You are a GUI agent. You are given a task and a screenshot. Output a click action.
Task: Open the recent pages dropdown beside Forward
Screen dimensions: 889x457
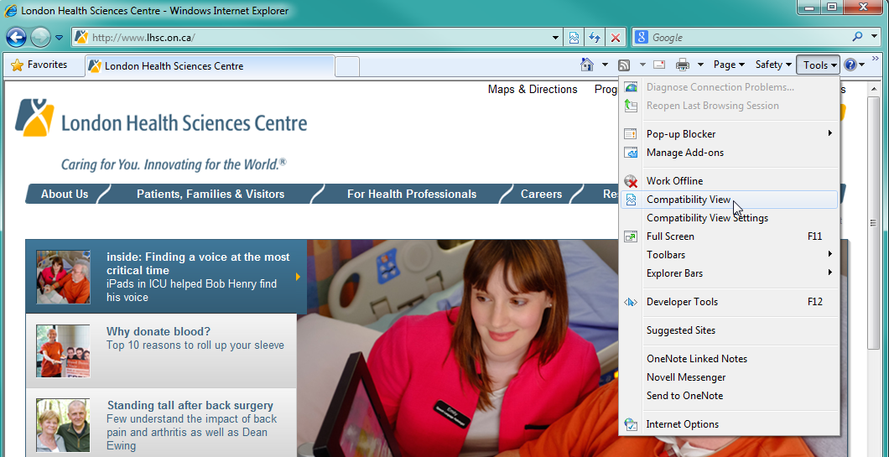coord(60,38)
